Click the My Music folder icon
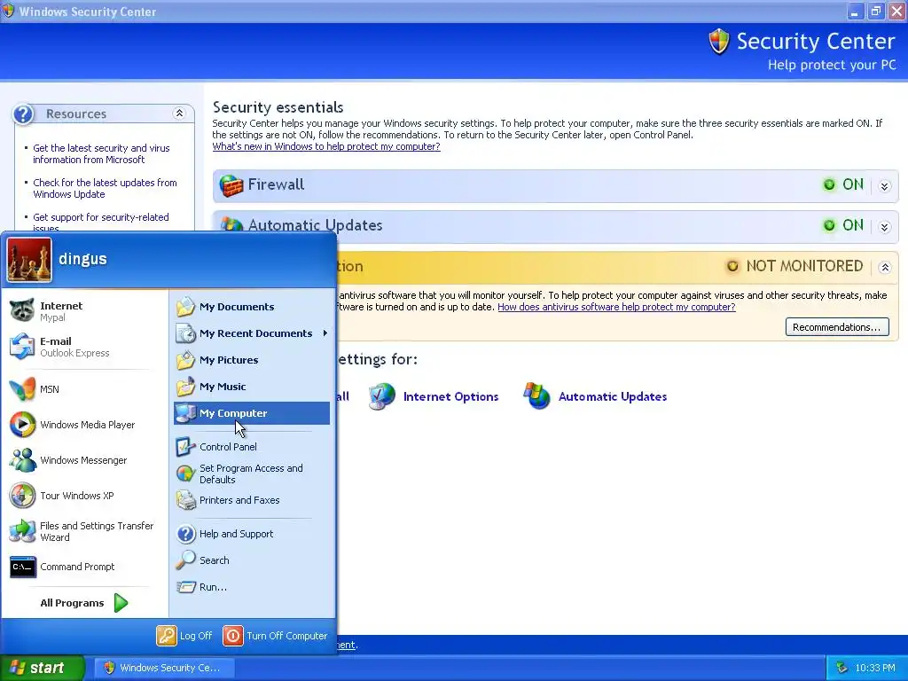 click(x=186, y=387)
